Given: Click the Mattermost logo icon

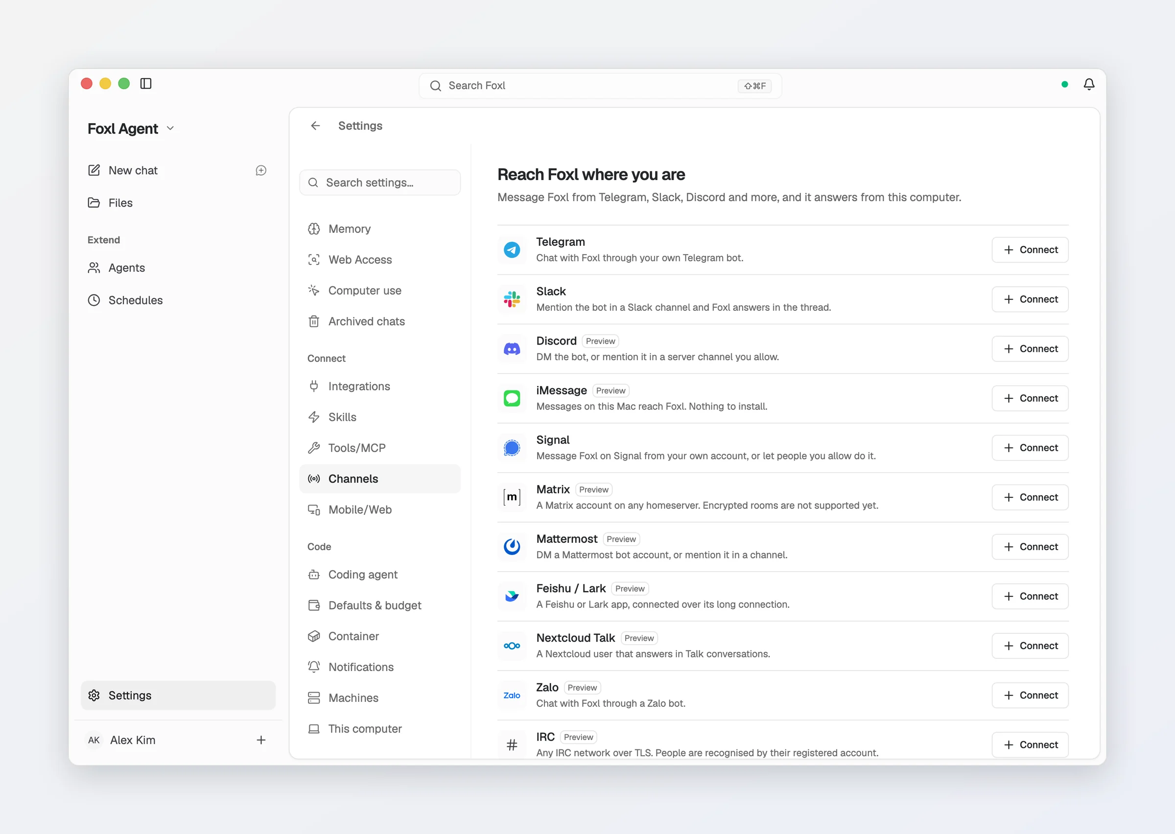Looking at the screenshot, I should (x=512, y=547).
